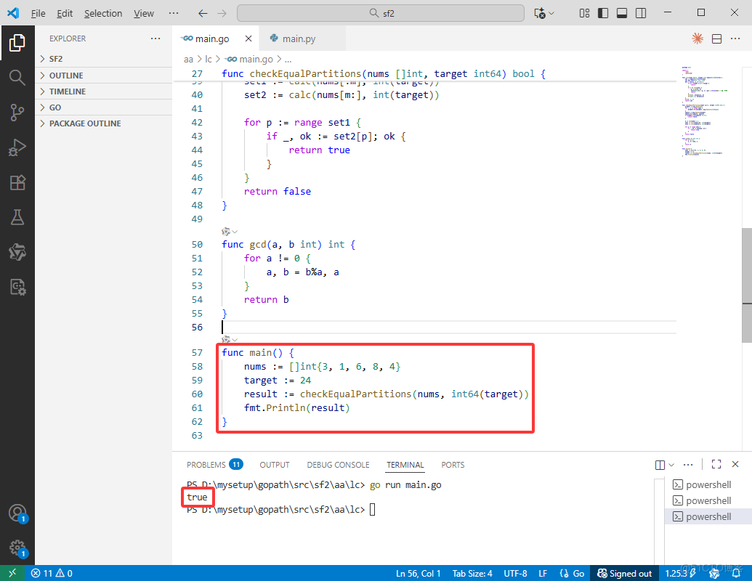Viewport: 752px width, 581px height.
Task: Open the Run and Debug view
Action: pyautogui.click(x=17, y=147)
